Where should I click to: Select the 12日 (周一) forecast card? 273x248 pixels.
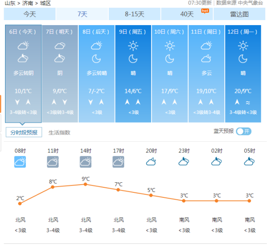[243, 74]
